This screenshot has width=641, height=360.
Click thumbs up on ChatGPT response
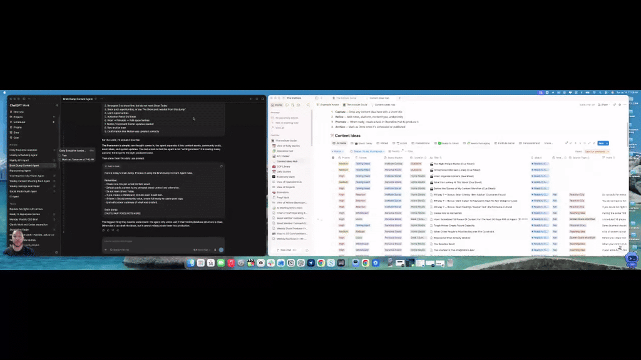108,230
